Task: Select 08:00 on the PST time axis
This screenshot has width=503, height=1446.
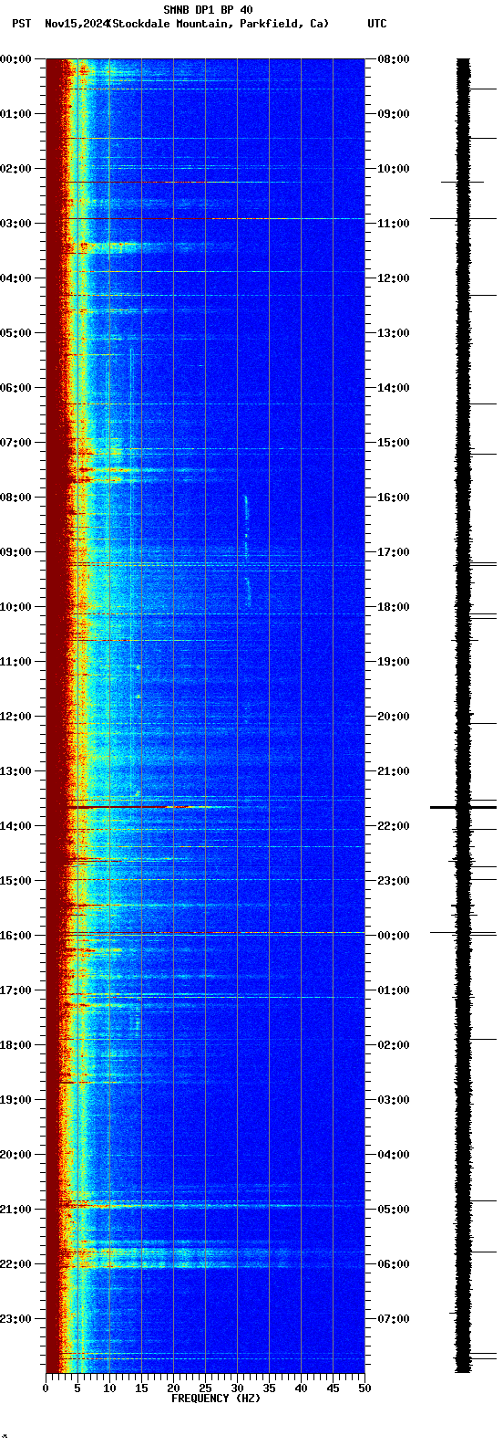Action: coord(15,498)
